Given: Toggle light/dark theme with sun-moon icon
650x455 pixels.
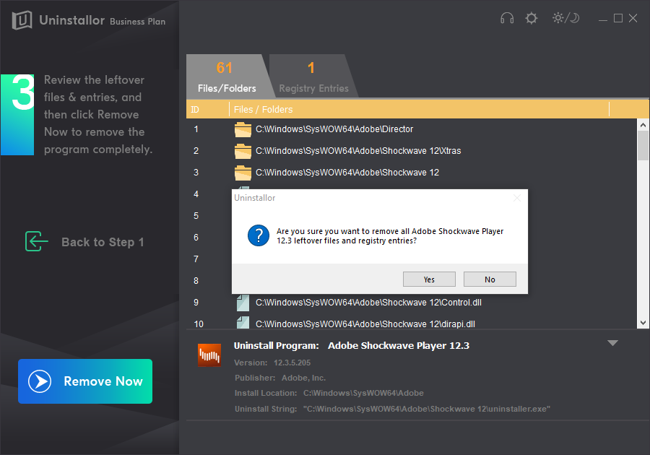Looking at the screenshot, I should click(565, 18).
